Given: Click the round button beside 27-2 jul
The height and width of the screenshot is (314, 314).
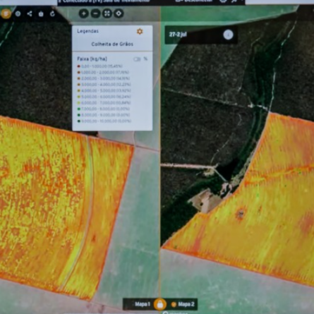Looking at the screenshot, I should [x=228, y=35].
